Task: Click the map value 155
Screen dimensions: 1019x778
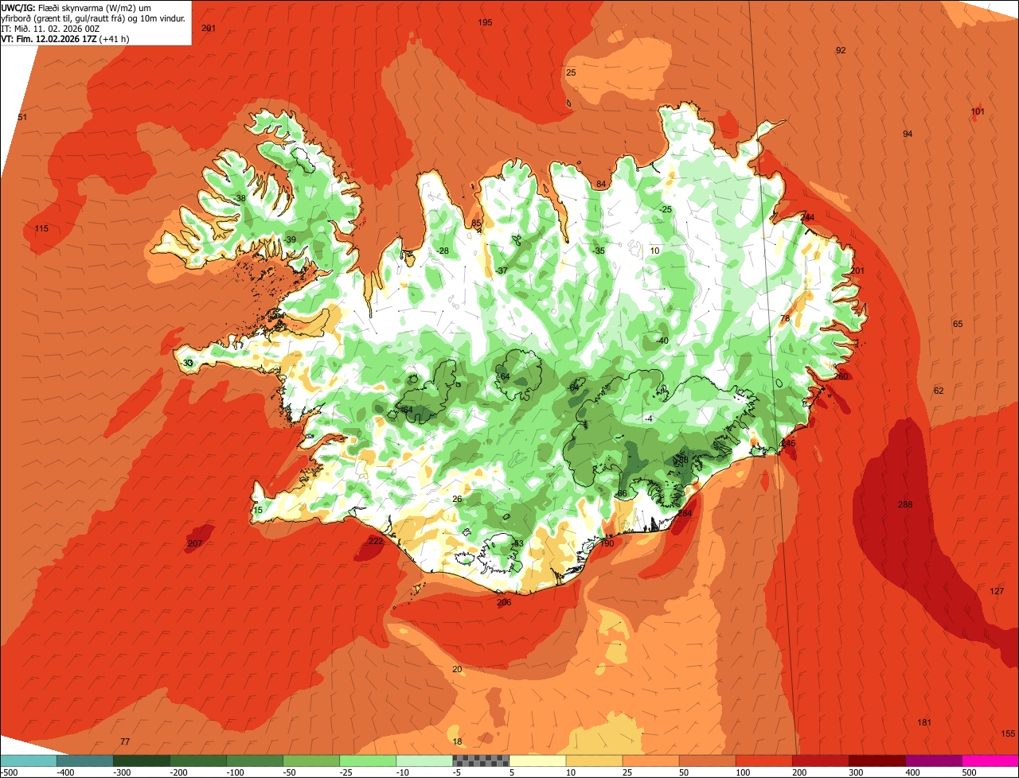Action: pyautogui.click(x=1008, y=733)
